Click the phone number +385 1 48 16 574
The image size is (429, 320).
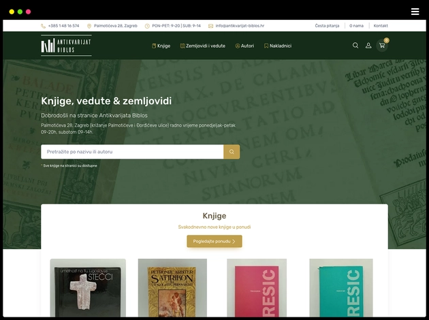[x=63, y=26]
